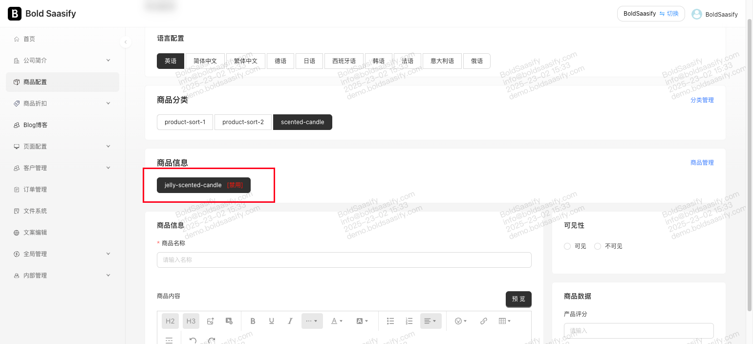753x344 pixels.
Task: Switch language to 西班牙语
Action: pyautogui.click(x=344, y=61)
